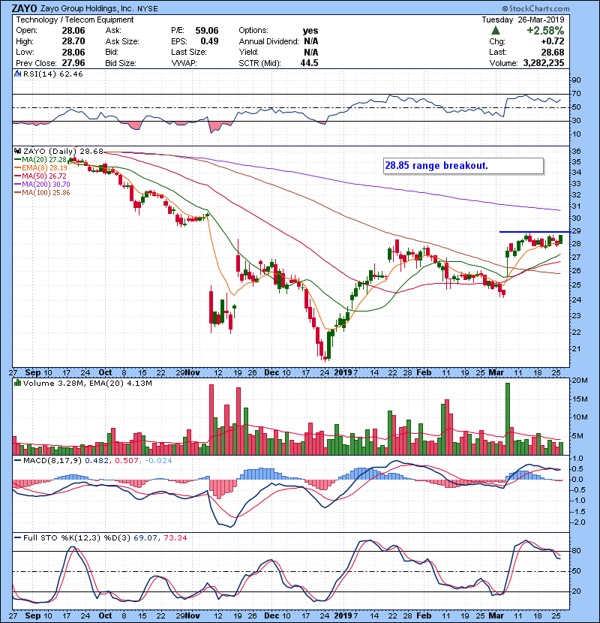Select the Last price 28.68 in the quote box
The image size is (600, 623).
(x=552, y=52)
